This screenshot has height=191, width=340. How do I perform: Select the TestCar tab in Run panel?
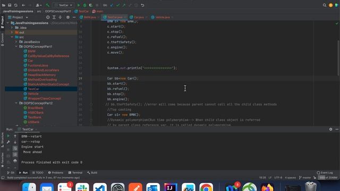27,129
